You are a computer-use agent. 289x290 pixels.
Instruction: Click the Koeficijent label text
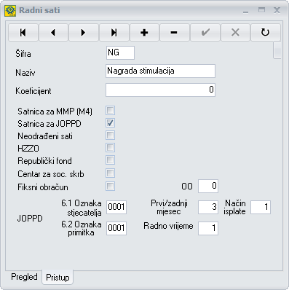(x=33, y=91)
